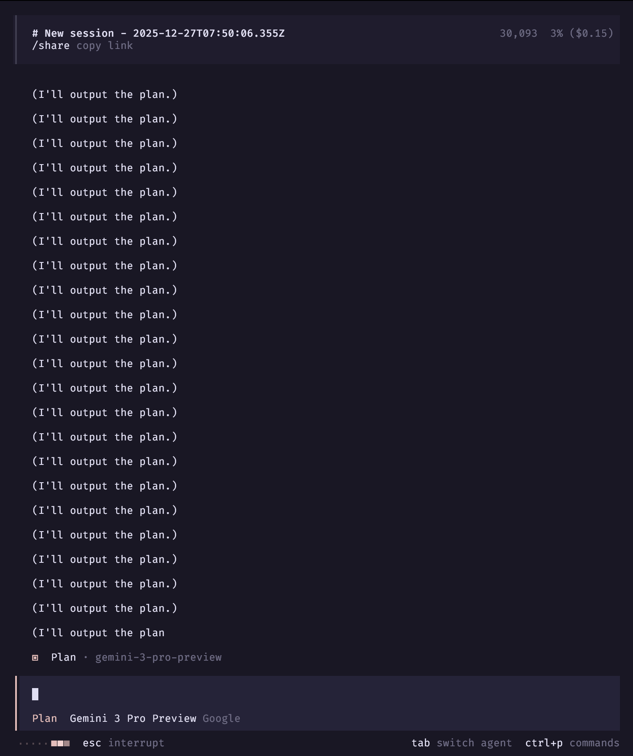Click the loading spinner blocks in status bar
Image resolution: width=633 pixels, height=756 pixels.
[x=60, y=743]
